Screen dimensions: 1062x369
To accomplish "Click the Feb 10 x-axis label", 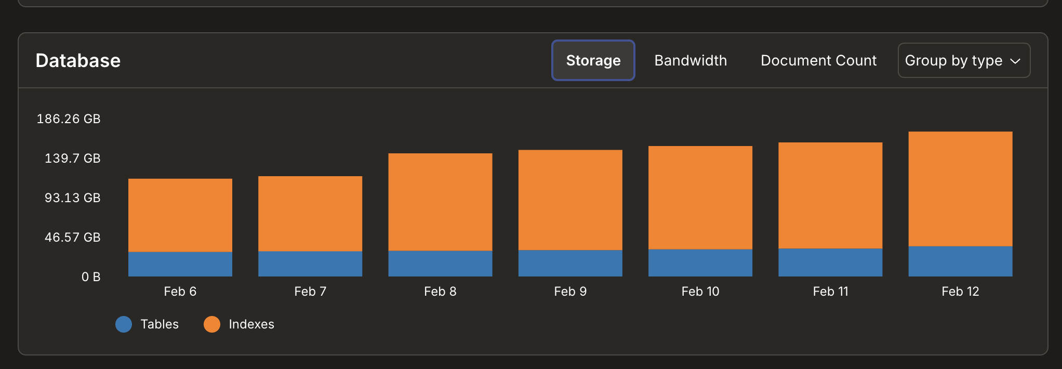I will point(700,292).
